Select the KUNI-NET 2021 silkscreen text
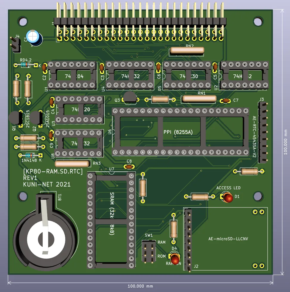The image size is (290, 292). (x=47, y=185)
